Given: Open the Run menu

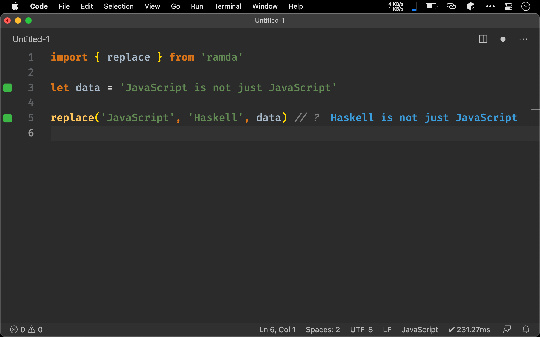Looking at the screenshot, I should (197, 6).
